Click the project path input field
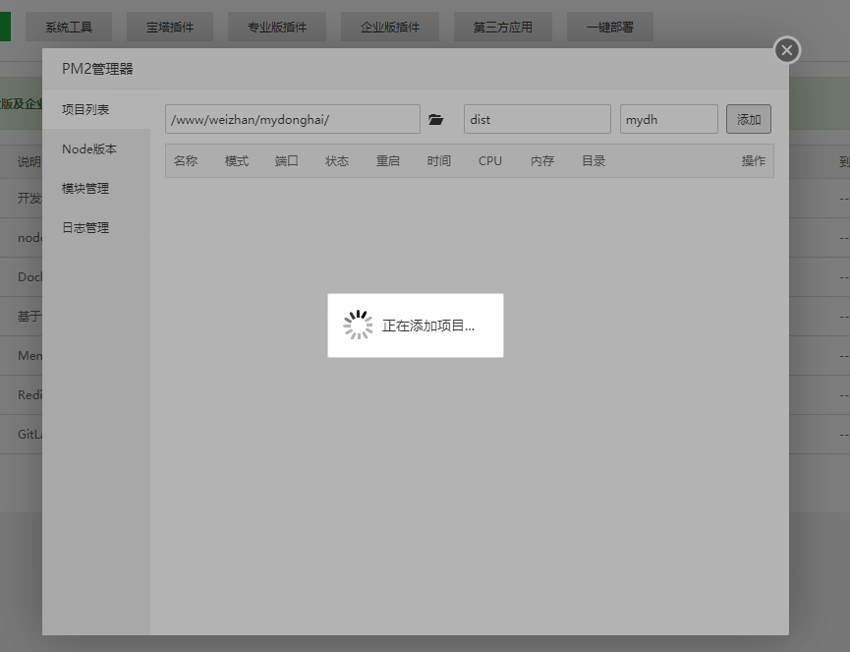850x652 pixels. (292, 120)
